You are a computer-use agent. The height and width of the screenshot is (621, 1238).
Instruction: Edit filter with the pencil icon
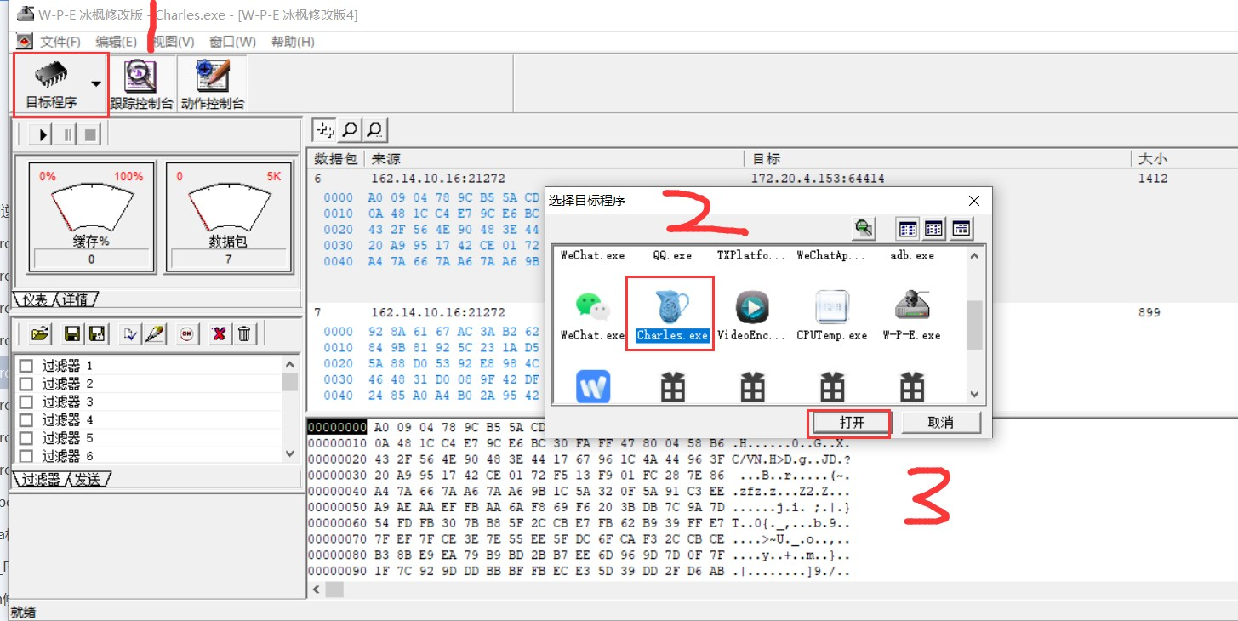(154, 333)
